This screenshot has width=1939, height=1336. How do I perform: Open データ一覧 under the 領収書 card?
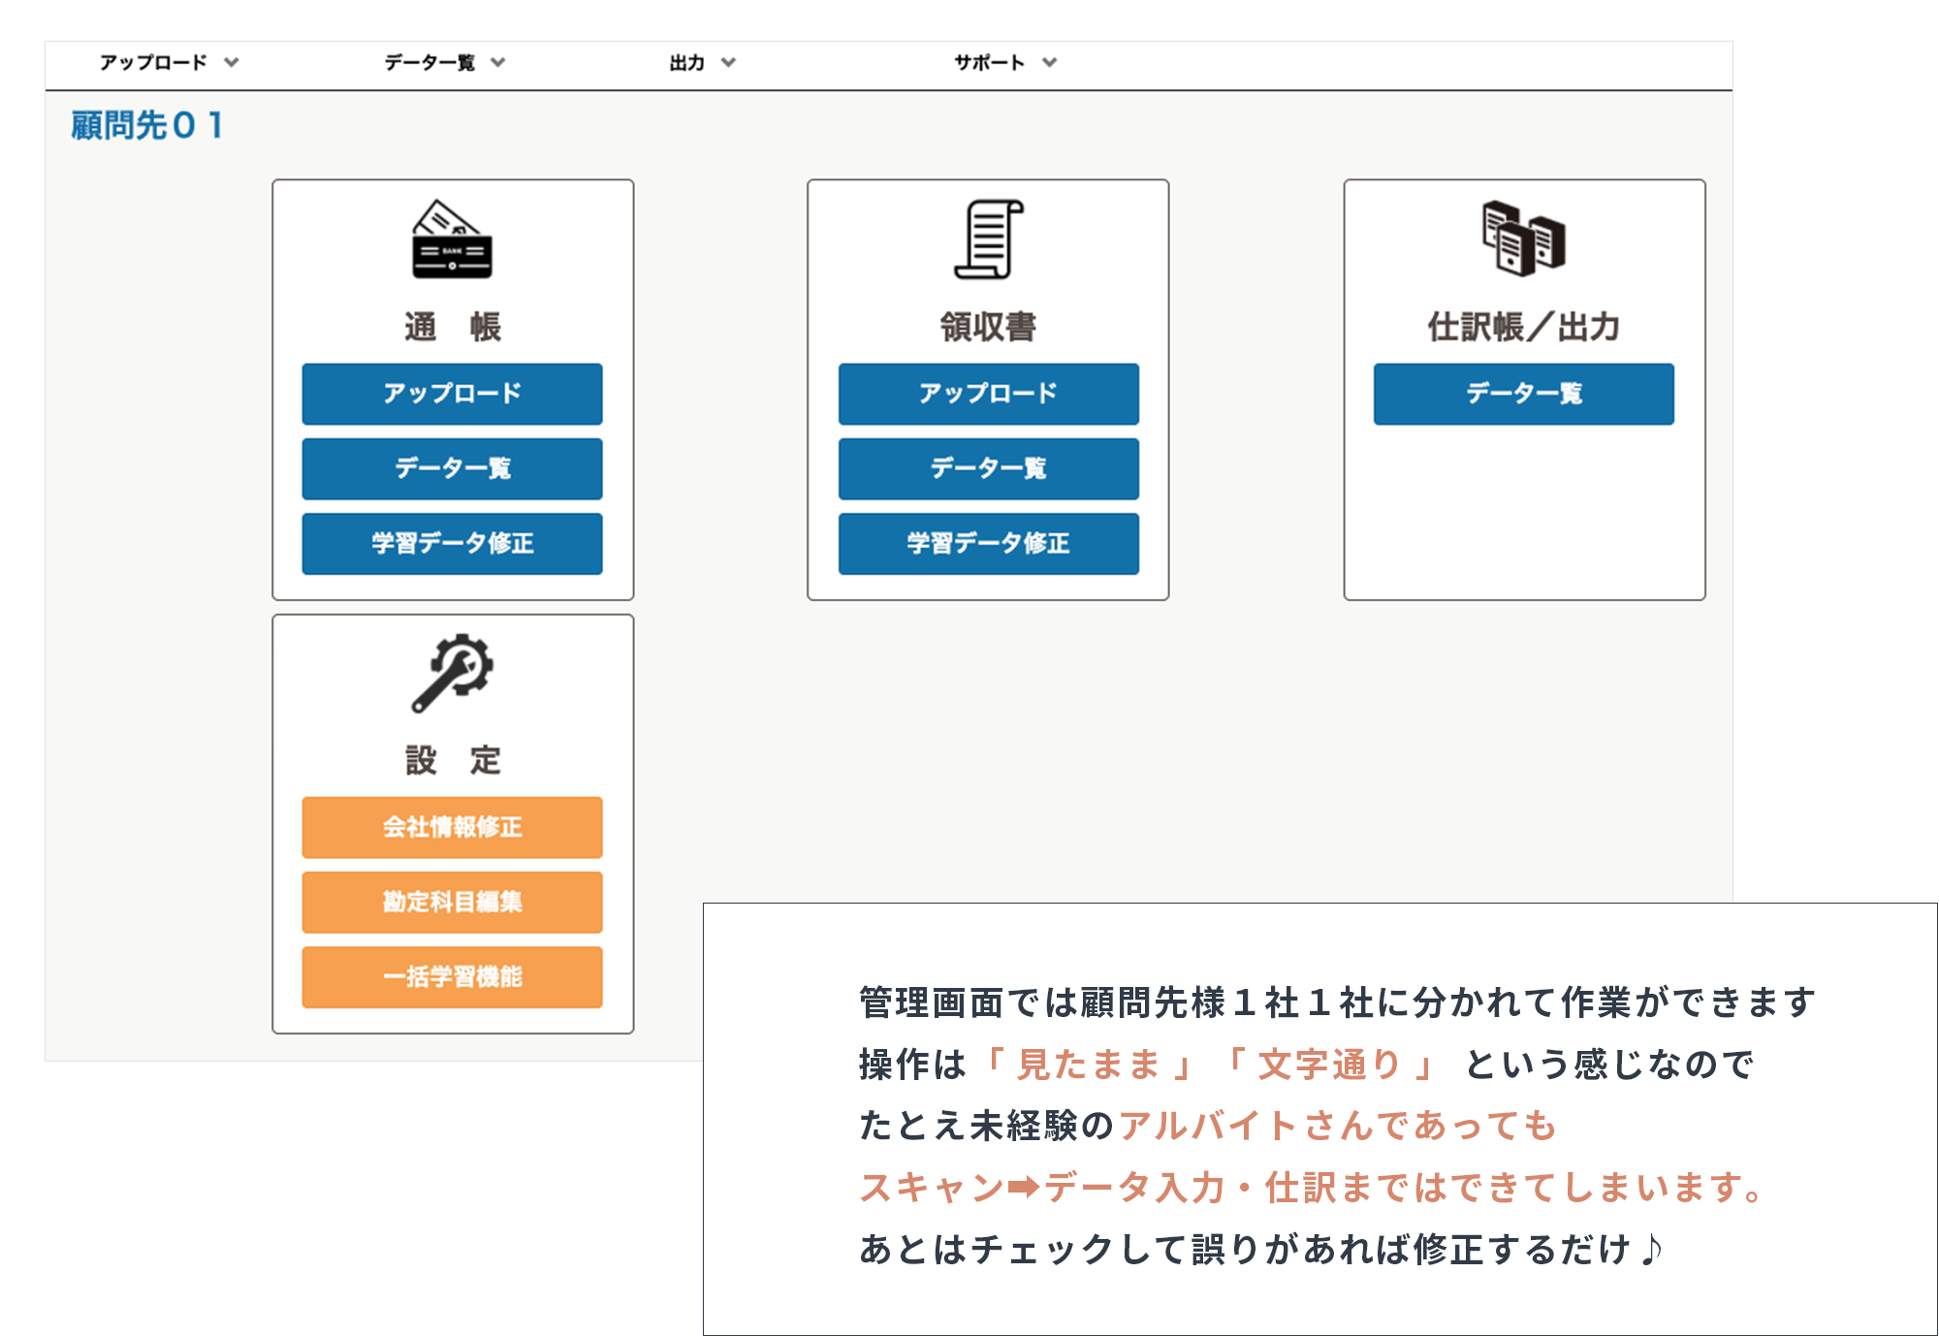[988, 468]
